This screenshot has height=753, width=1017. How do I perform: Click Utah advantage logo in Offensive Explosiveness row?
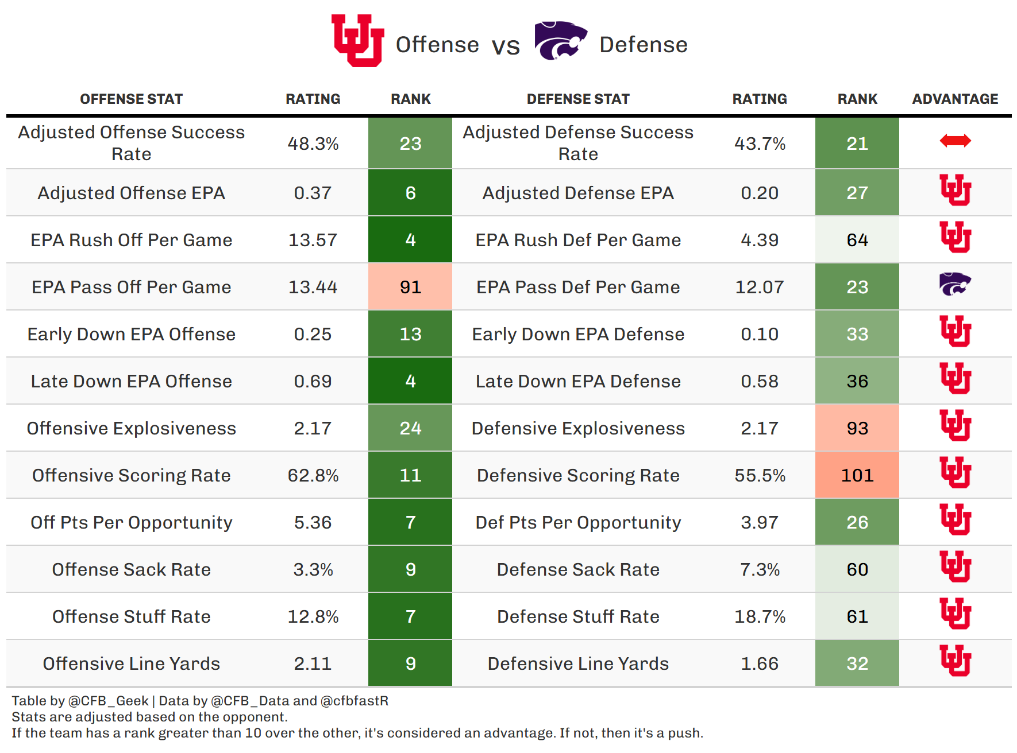click(955, 425)
